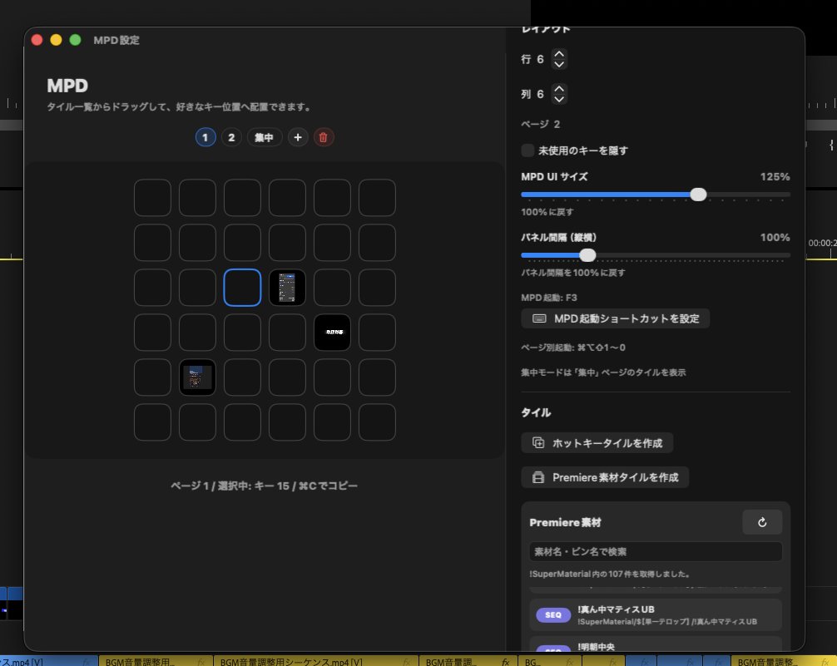Select the tile thumbnail in the fifth row

pos(197,377)
